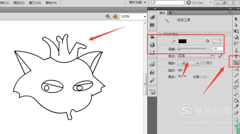Click the CS Live button
The width and height of the screenshot is (240, 134).
pyautogui.click(x=195, y=3)
